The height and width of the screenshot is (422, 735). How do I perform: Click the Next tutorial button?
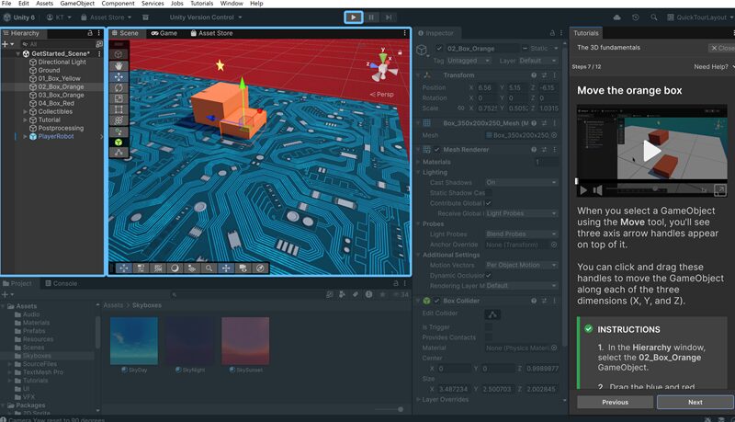click(x=695, y=402)
